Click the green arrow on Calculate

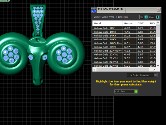[136, 91]
